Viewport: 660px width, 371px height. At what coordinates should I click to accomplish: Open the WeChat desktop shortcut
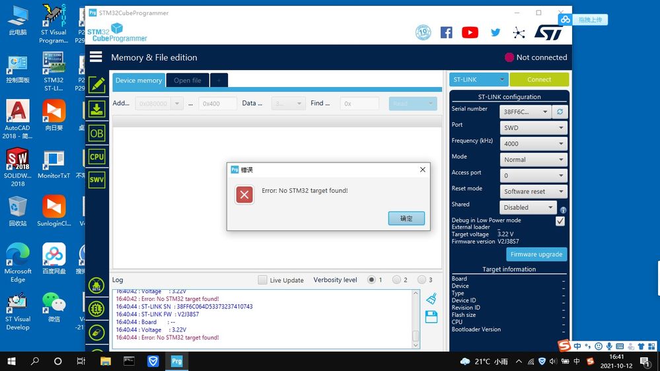(54, 307)
